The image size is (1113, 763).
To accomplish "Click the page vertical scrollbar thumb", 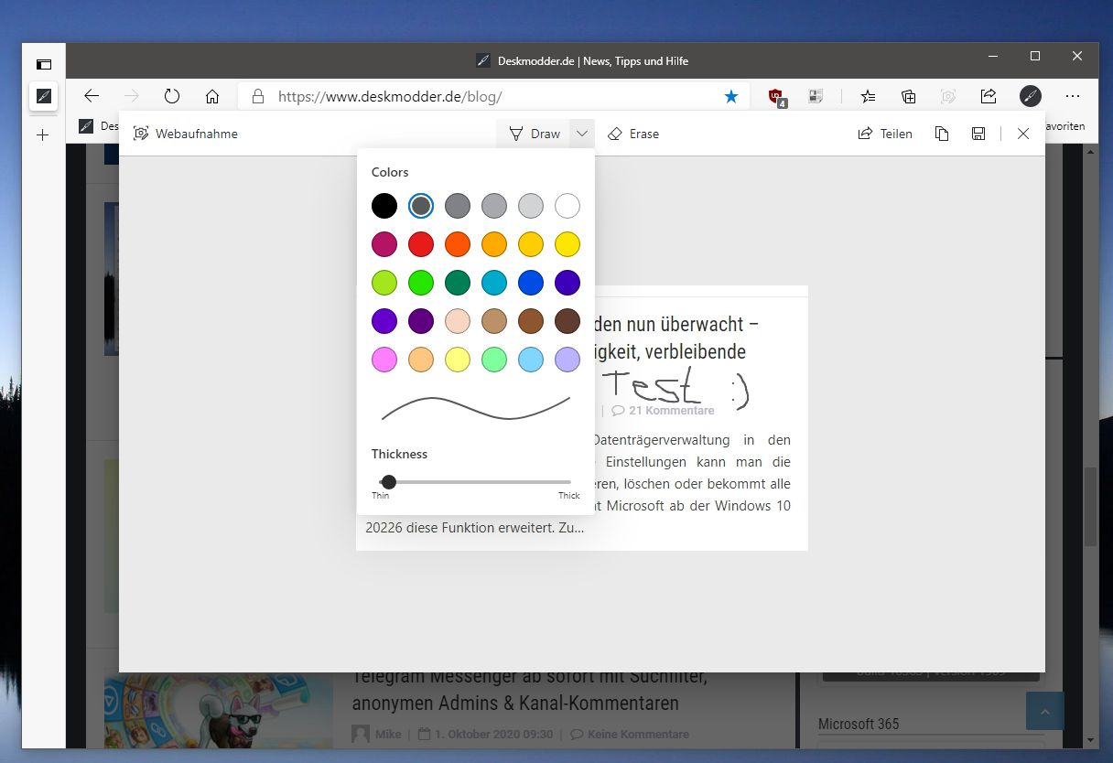I will click(1089, 506).
